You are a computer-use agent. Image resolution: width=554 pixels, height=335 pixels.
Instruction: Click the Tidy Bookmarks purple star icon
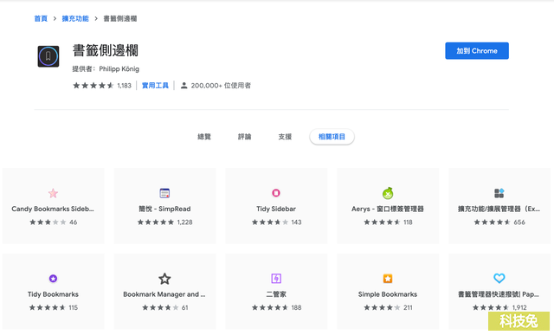pos(53,279)
